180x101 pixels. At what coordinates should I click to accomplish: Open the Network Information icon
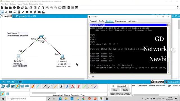[x=18, y=8]
